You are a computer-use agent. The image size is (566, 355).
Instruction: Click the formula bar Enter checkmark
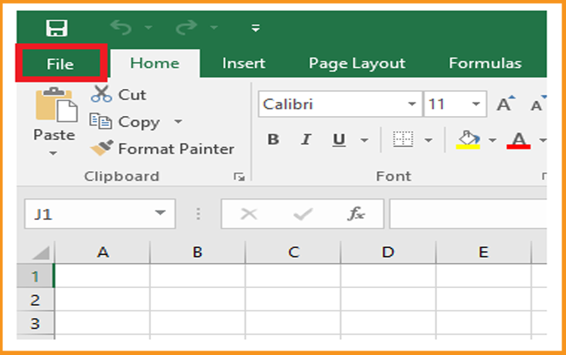(x=303, y=214)
